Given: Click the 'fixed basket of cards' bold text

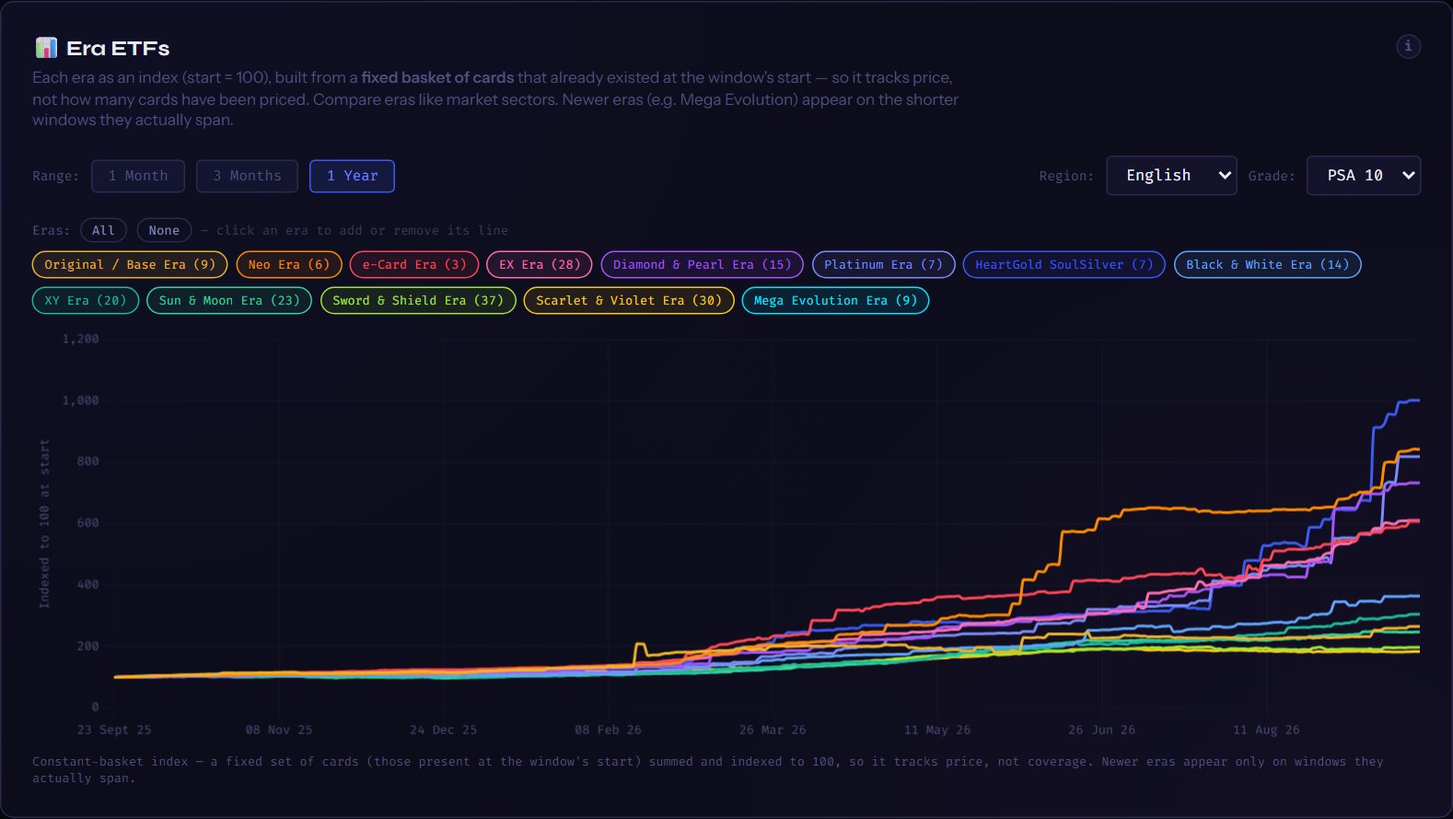Looking at the screenshot, I should [437, 77].
